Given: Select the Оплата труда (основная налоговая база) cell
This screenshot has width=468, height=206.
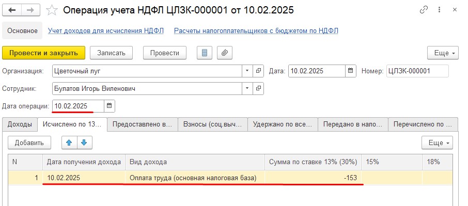Looking at the screenshot, I should click(x=195, y=178).
